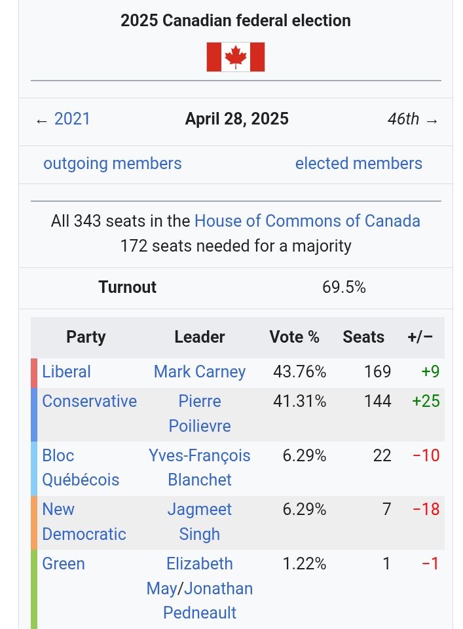Open the New Democratic party link
Viewport: 463px width, 629px height.
pos(84,522)
